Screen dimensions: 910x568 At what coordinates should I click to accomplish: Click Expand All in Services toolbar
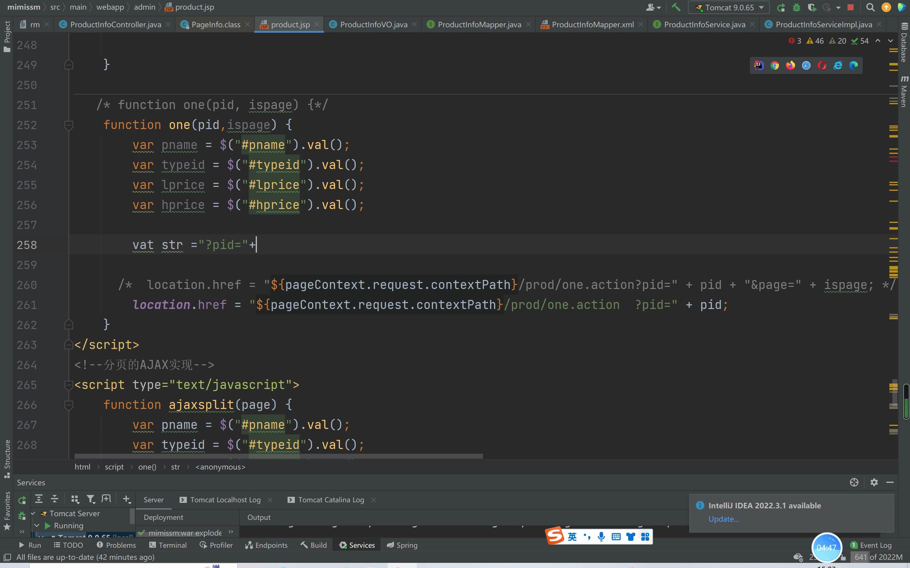[x=39, y=499]
